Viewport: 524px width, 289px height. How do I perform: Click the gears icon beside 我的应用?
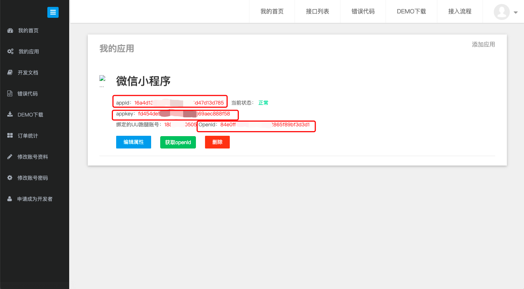(x=10, y=52)
